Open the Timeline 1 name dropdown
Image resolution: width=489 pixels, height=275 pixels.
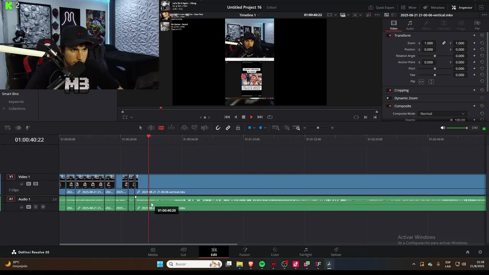pyautogui.click(x=249, y=15)
